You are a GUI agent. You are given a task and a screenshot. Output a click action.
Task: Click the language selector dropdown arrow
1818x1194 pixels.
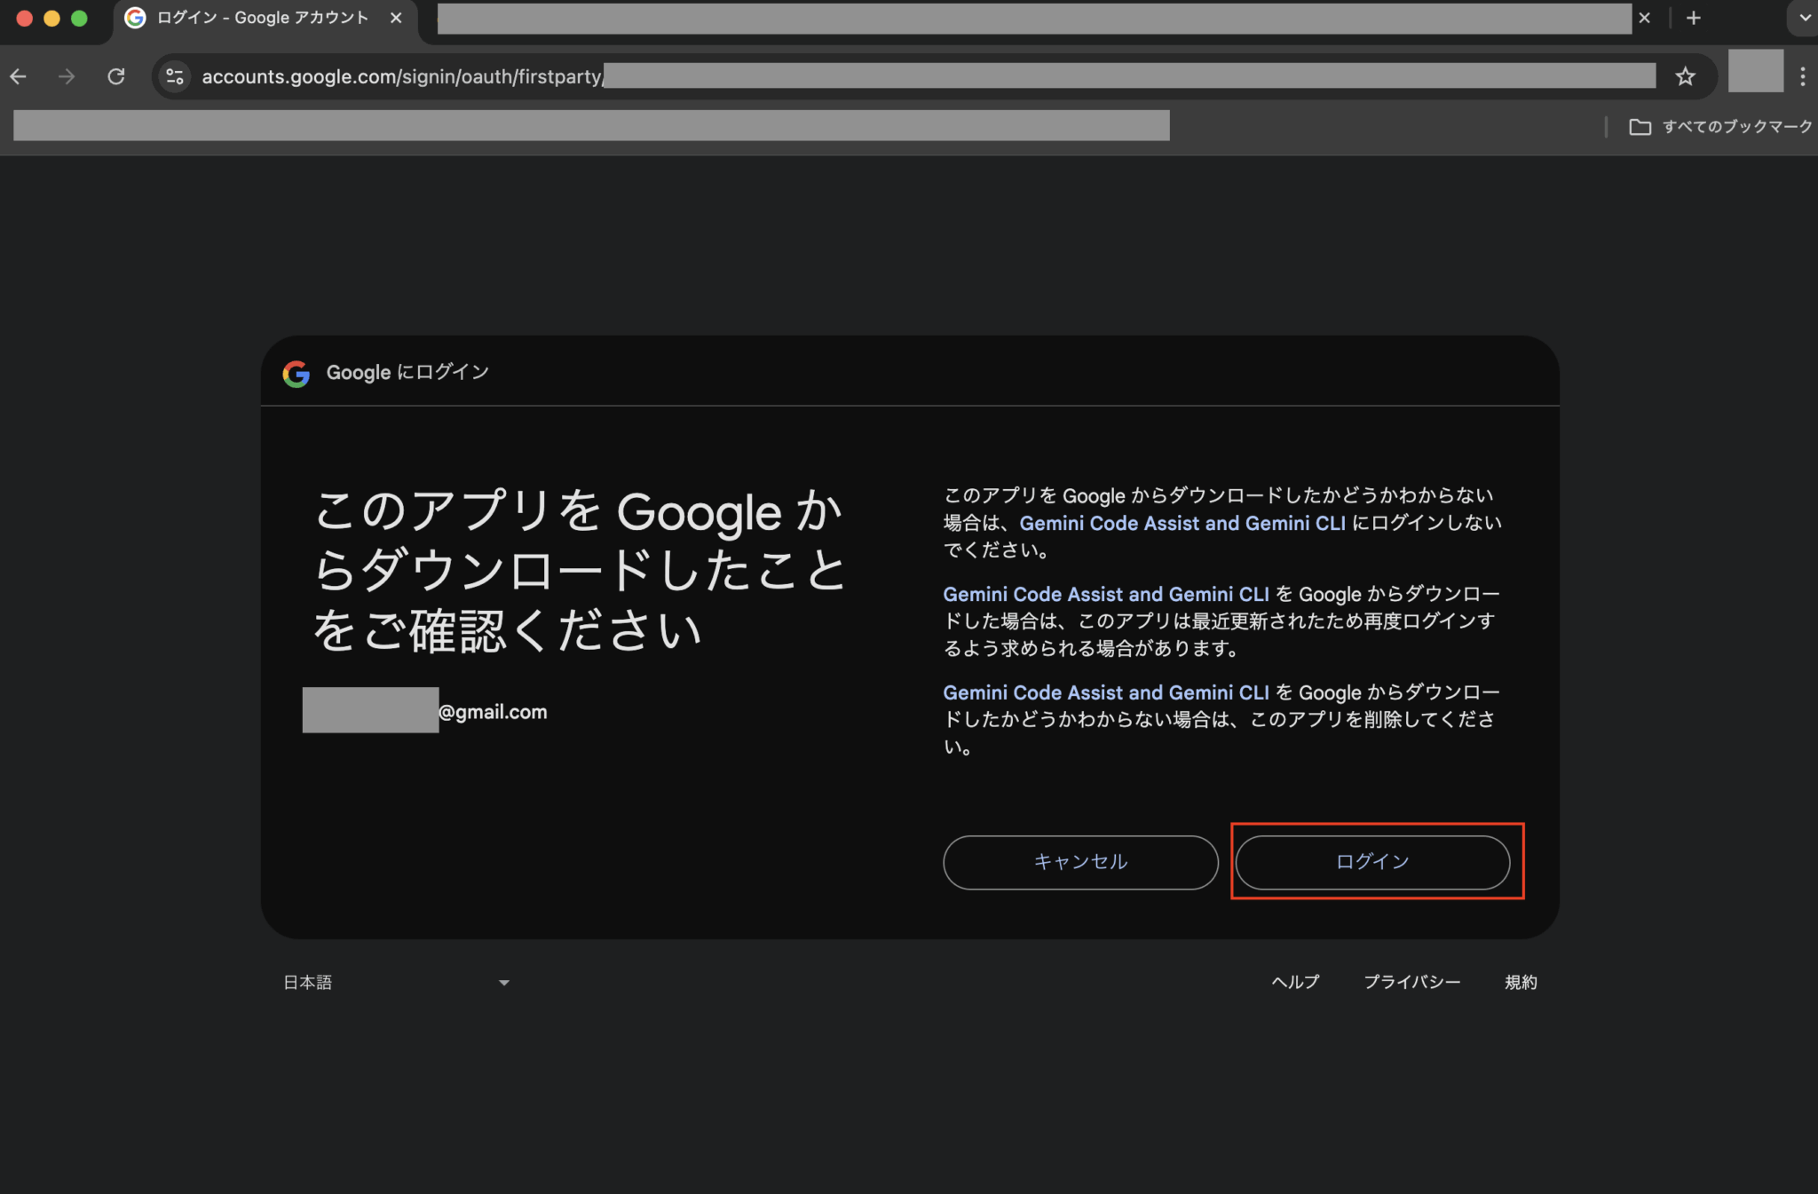pos(503,982)
